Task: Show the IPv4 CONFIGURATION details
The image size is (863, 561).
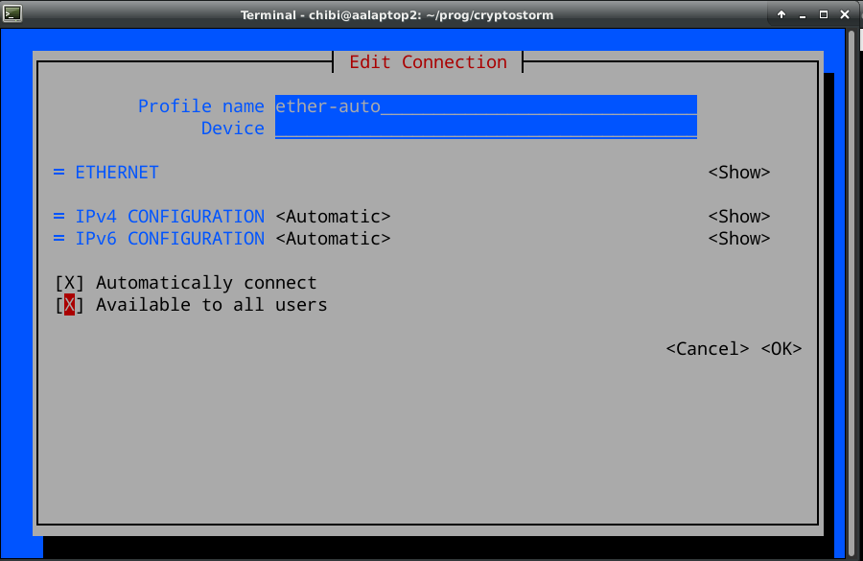Action: (738, 217)
